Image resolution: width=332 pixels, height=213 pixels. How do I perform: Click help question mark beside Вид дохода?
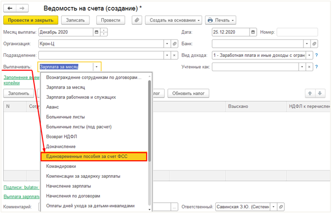(x=317, y=55)
